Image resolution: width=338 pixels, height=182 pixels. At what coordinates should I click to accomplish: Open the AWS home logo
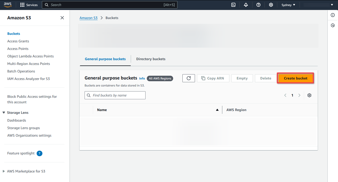(x=8, y=5)
